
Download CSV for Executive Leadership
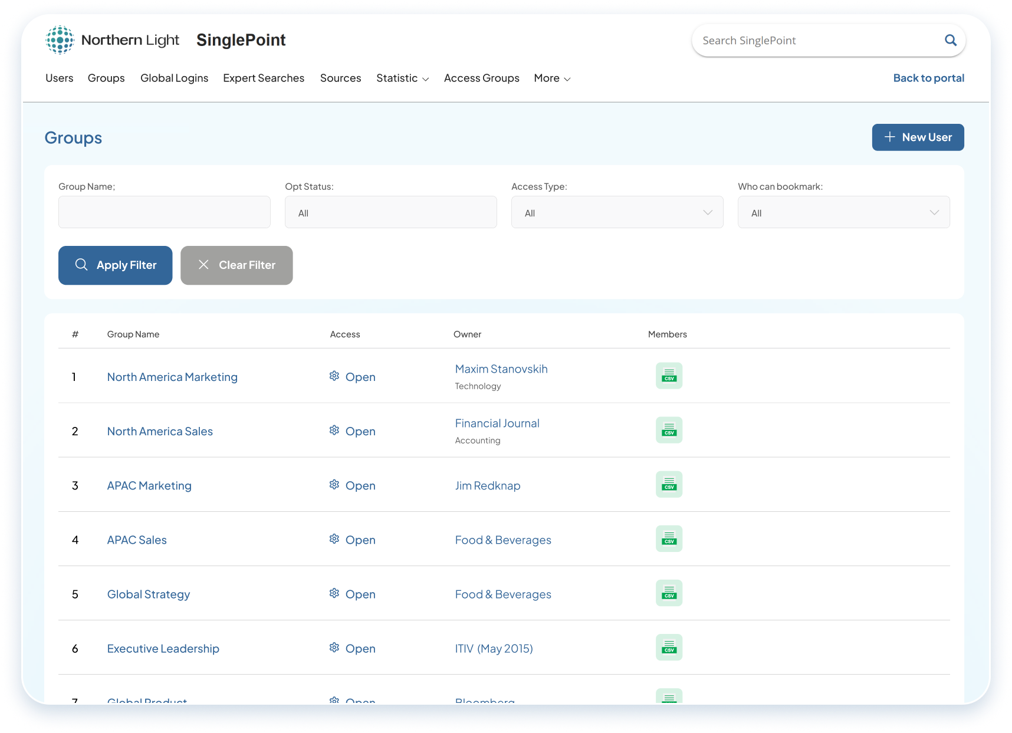669,647
